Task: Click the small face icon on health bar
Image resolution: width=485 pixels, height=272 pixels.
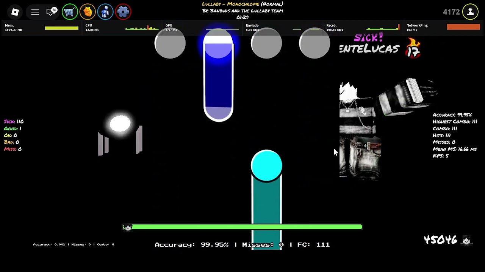Action: [x=127, y=227]
